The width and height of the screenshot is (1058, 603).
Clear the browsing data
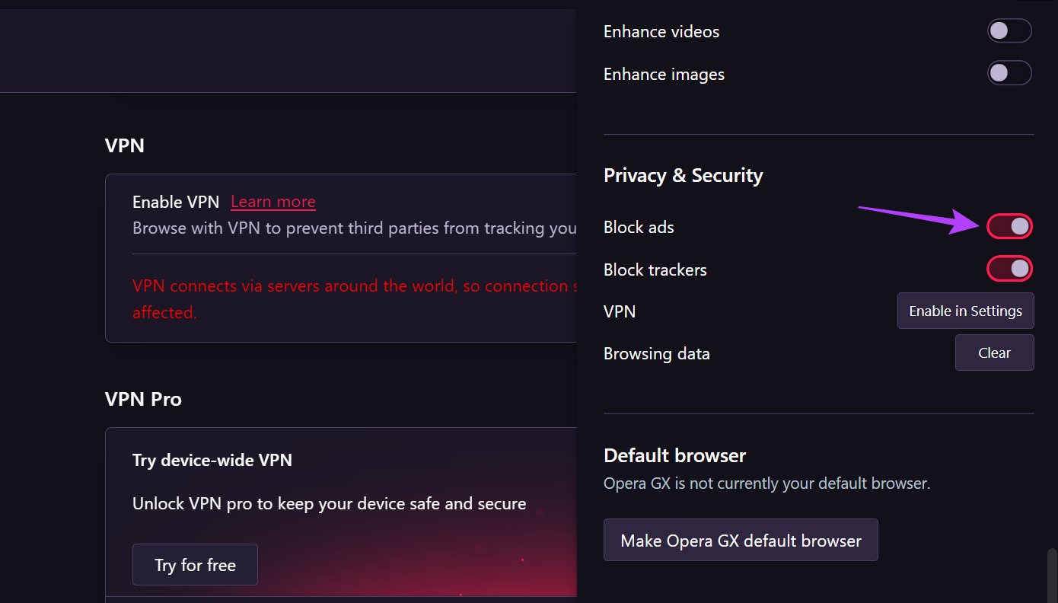coord(994,353)
